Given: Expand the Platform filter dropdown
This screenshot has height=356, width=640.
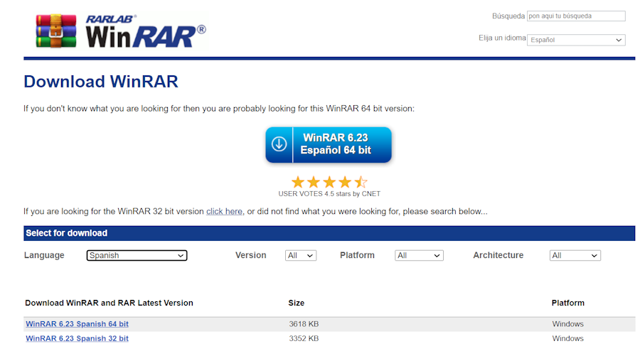Looking at the screenshot, I should click(x=419, y=255).
